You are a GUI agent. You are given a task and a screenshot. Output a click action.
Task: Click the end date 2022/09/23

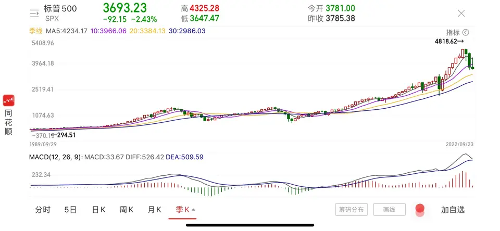coord(460,144)
